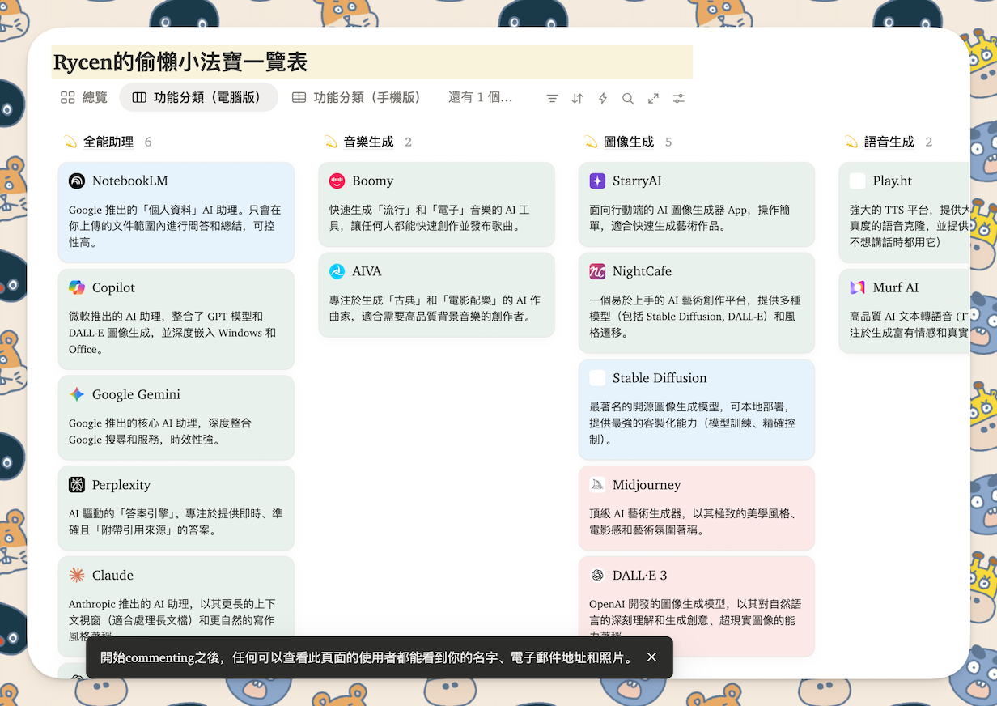997x706 pixels.
Task: Click the Boomy logo icon
Action: point(337,181)
